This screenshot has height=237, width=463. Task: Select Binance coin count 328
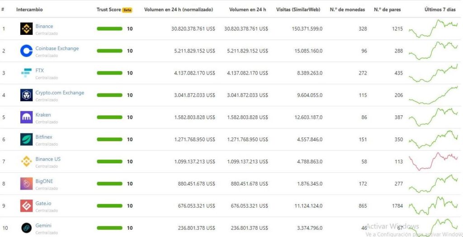[x=363, y=28]
